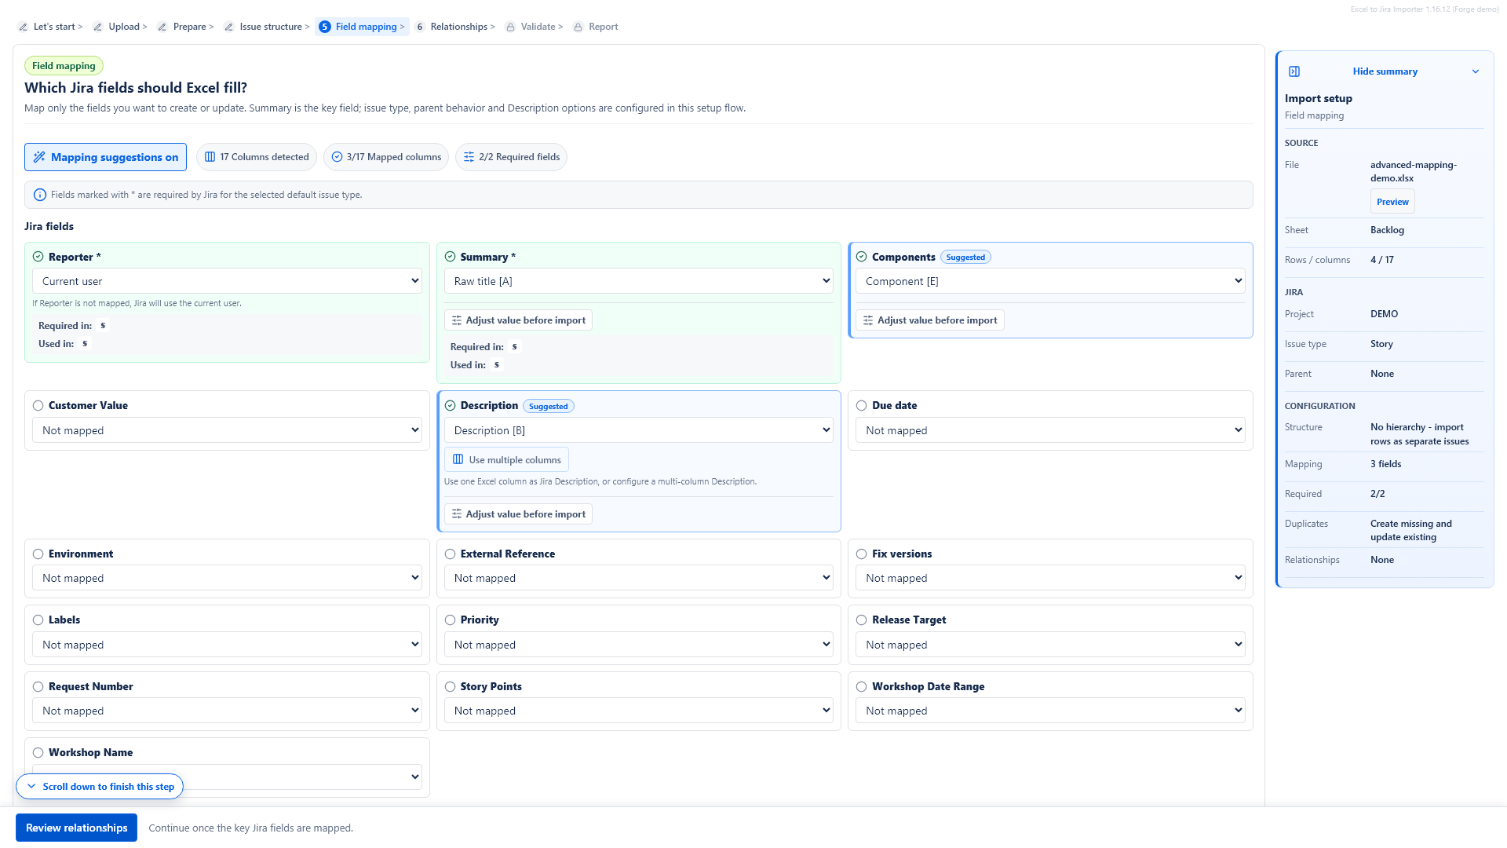Select the Environment radio circle
1507x848 pixels.
(38, 554)
